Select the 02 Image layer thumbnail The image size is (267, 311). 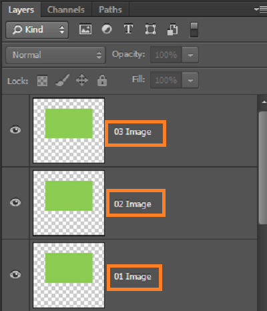pyautogui.click(x=69, y=203)
